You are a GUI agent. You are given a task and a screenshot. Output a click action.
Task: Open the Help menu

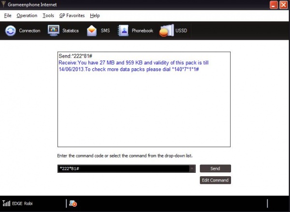(x=95, y=15)
